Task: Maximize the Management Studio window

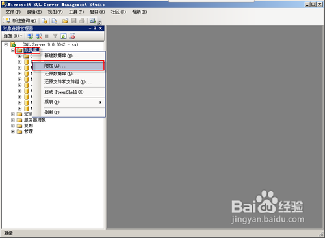Action: coord(313,4)
